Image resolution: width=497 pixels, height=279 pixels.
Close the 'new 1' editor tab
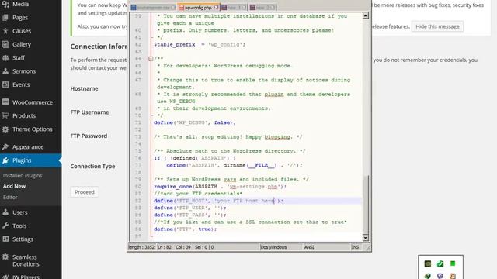(x=244, y=7)
